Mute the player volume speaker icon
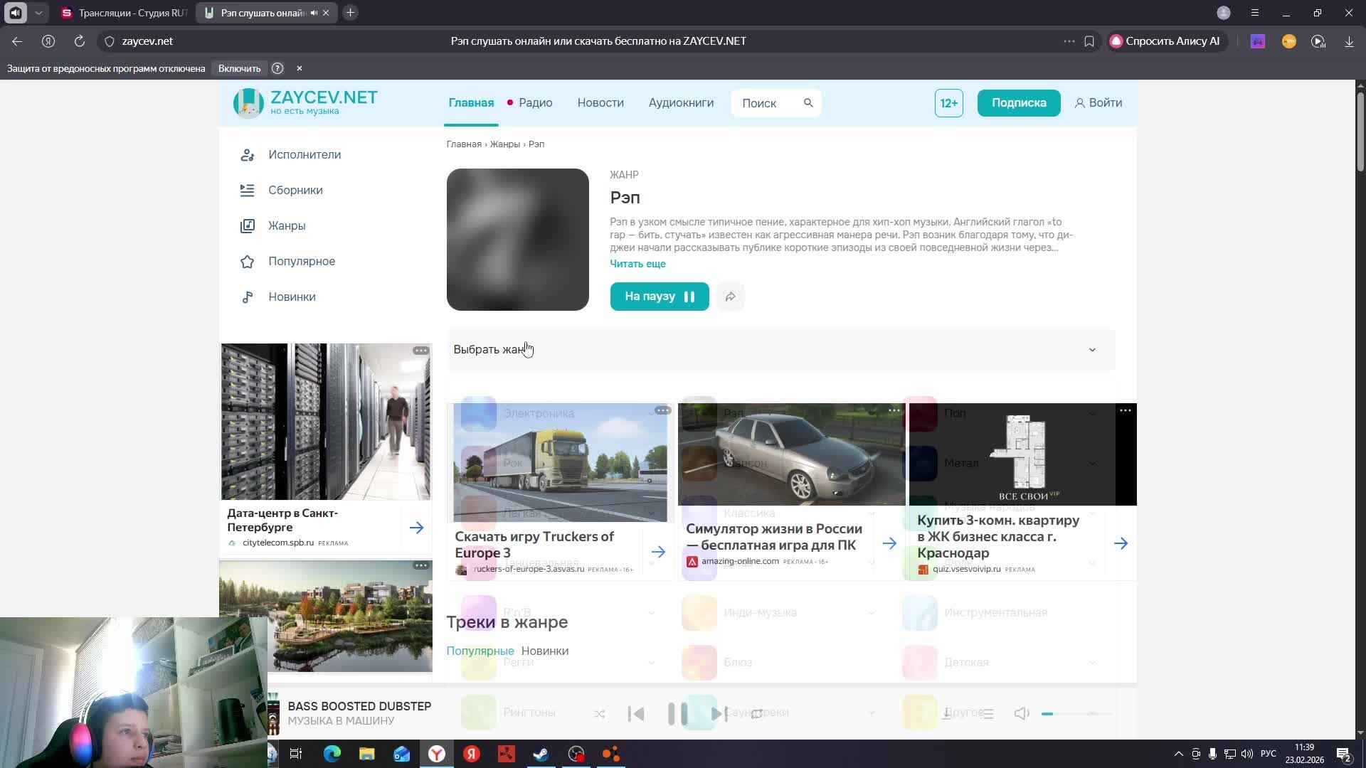This screenshot has width=1366, height=768. [1022, 713]
